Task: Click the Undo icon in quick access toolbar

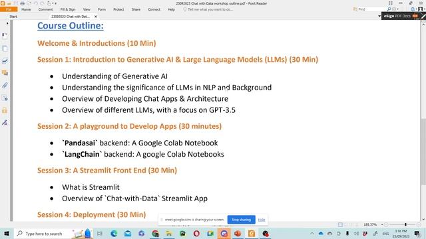Action: point(35,3)
